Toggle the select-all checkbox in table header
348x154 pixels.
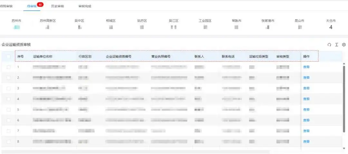[x=8, y=57]
